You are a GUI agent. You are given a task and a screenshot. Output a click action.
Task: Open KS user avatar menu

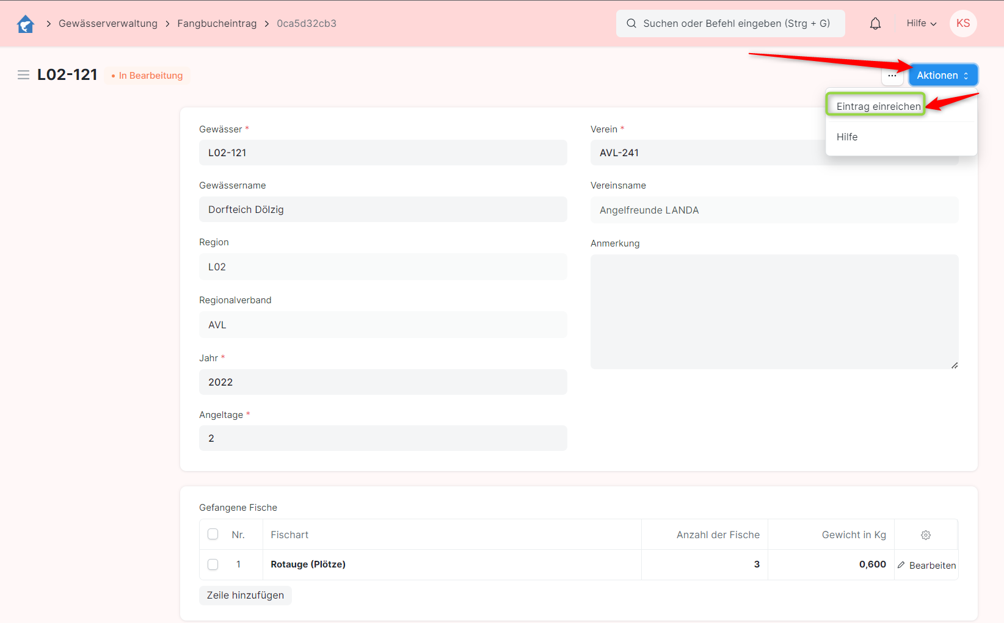(x=963, y=23)
